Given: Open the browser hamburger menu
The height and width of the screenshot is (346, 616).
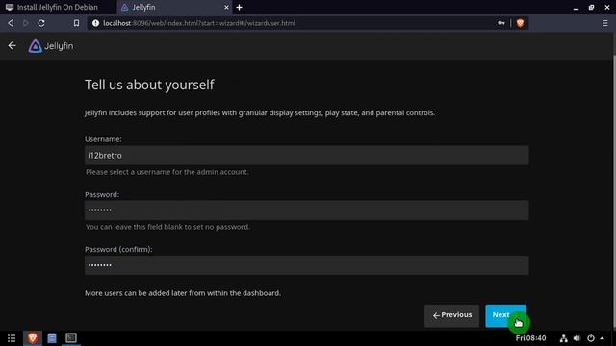Looking at the screenshot, I should [x=605, y=23].
